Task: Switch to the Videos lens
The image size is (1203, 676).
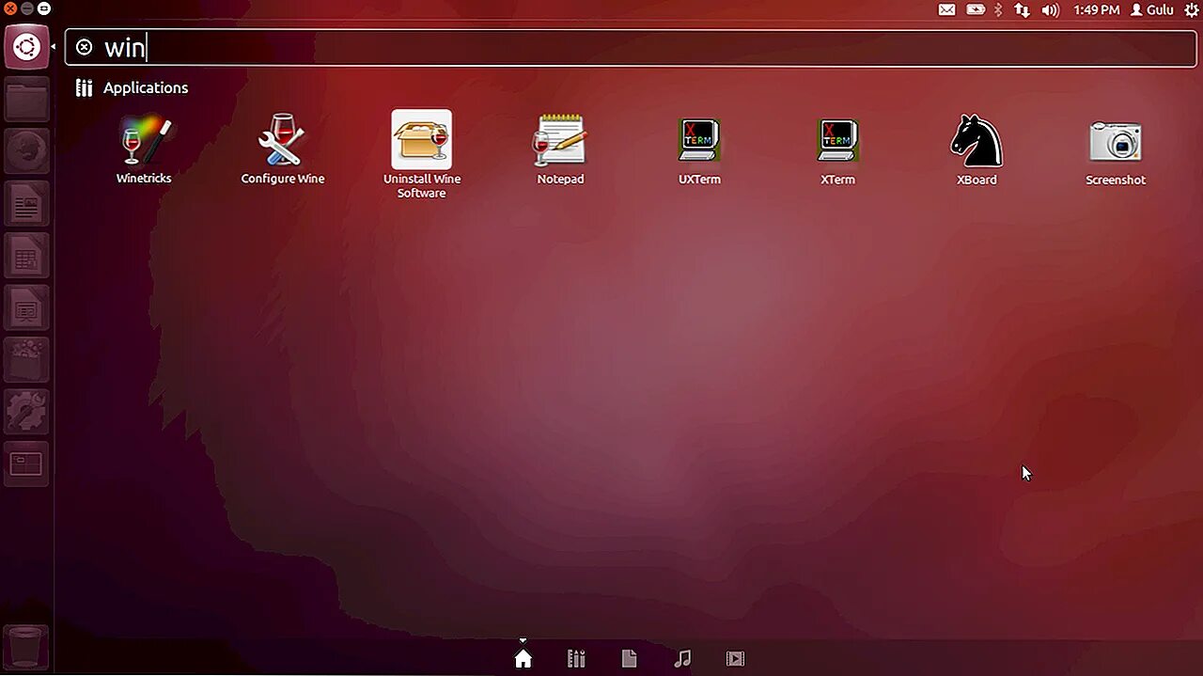Action: (735, 659)
